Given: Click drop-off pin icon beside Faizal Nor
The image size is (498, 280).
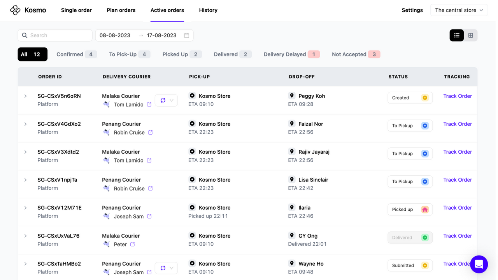Looking at the screenshot, I should point(292,124).
